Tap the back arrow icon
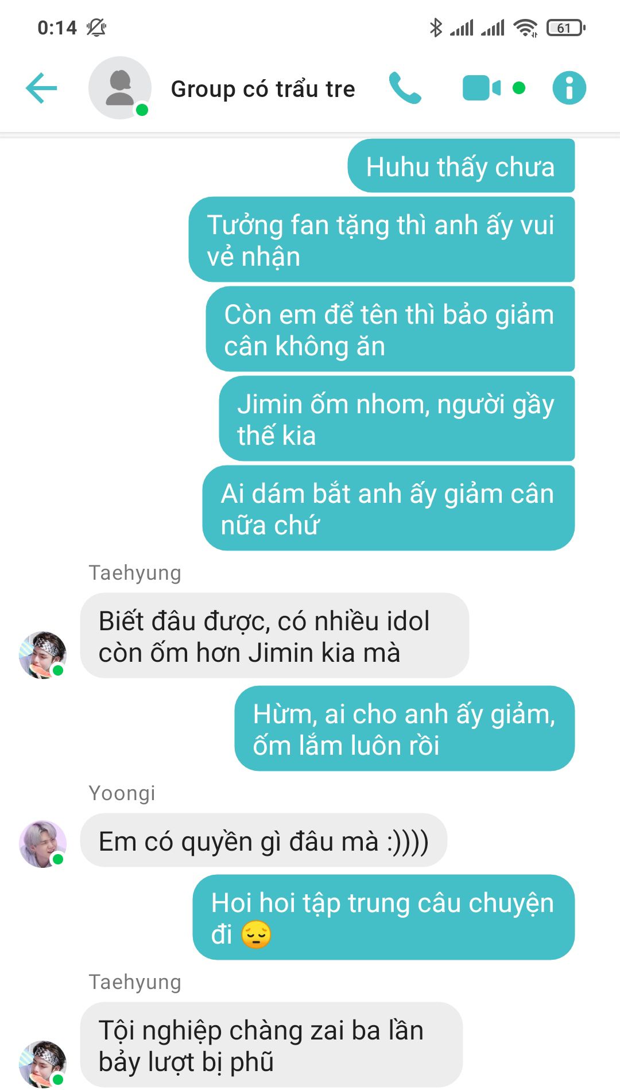 pos(41,88)
